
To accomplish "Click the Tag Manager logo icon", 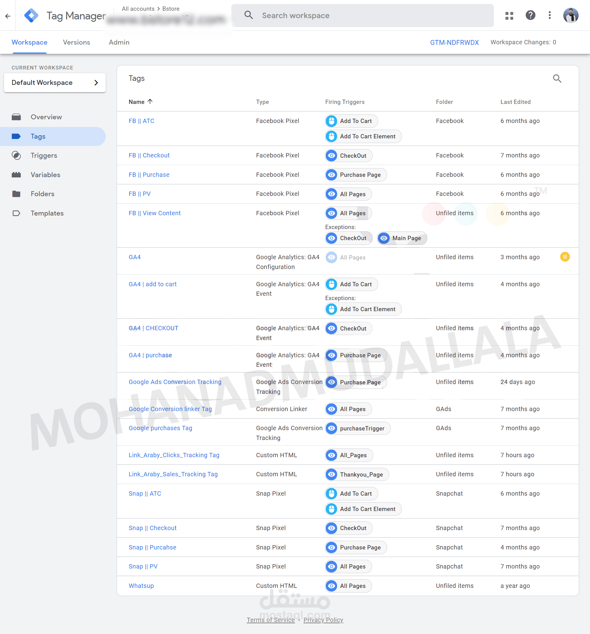I will 31,15.
